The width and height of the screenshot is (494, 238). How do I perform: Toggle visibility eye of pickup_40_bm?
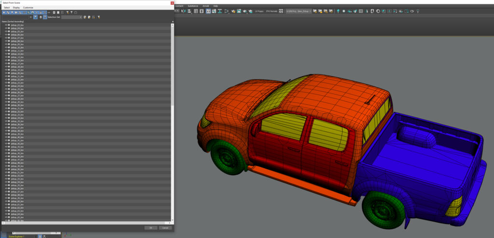6,137
